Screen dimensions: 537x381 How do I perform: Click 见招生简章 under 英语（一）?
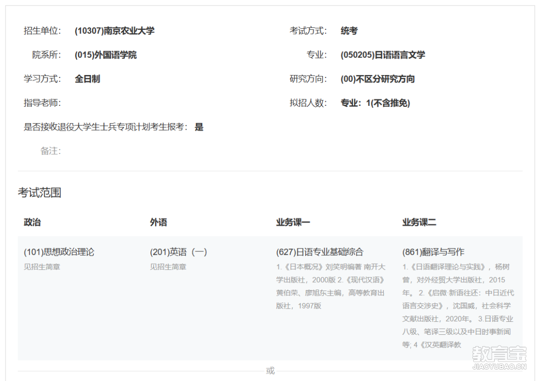click(x=168, y=267)
